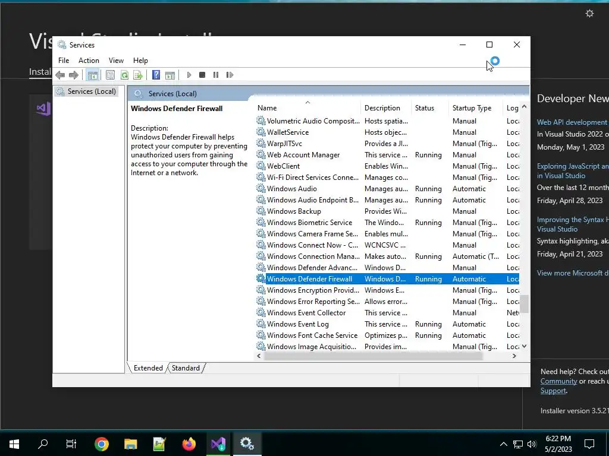
Task: Sort by the Name column header
Action: point(308,108)
